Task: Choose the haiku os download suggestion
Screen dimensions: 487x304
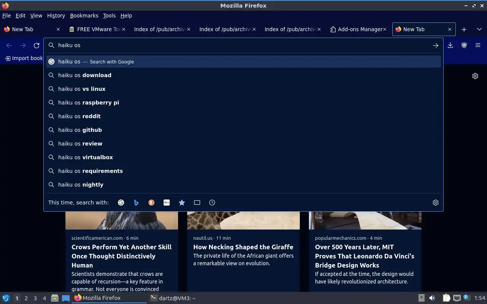Action: [x=243, y=75]
